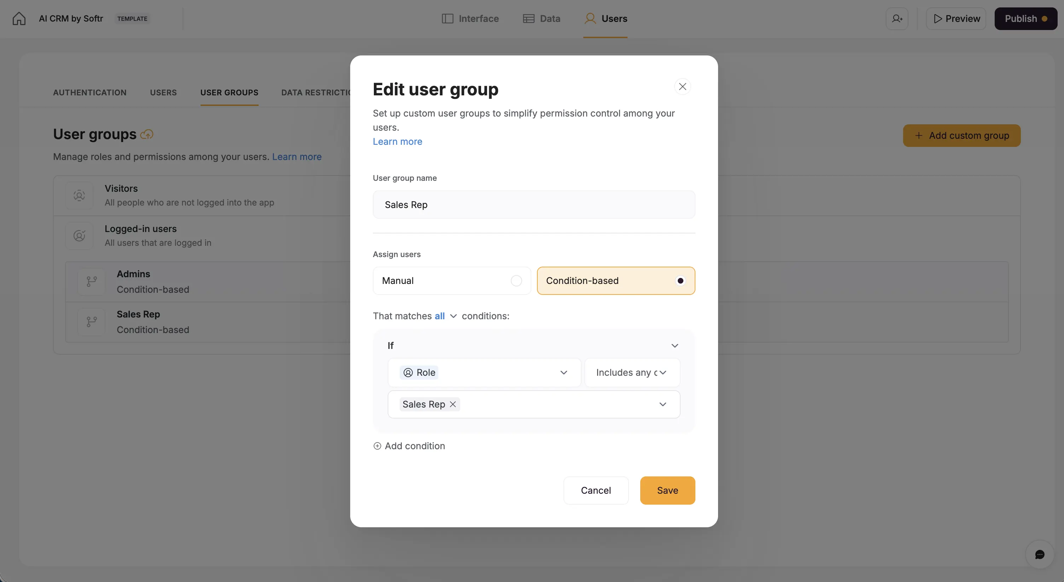
Task: Open the USERS tab
Action: pos(163,93)
